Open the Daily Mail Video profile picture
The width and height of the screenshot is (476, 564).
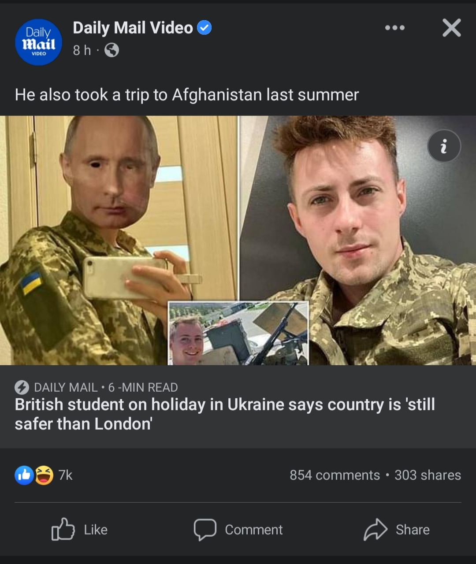tap(38, 42)
